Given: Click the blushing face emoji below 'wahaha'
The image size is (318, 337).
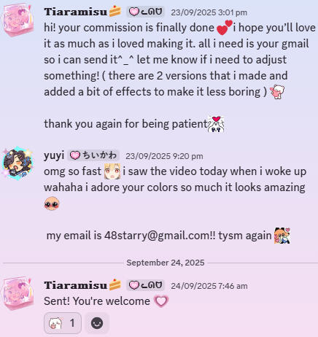Looking at the screenshot, I should click(x=52, y=204).
